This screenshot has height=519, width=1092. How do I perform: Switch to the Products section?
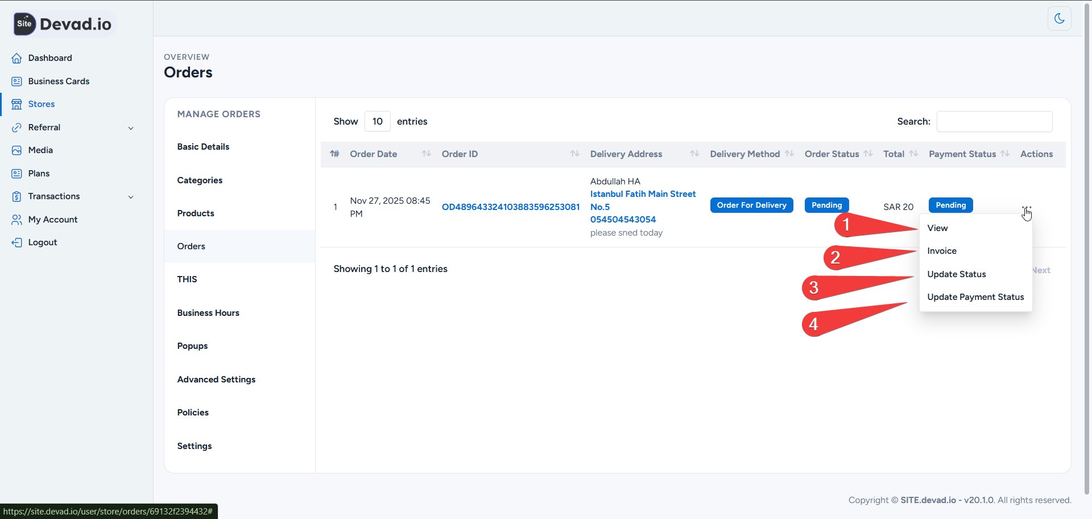coord(196,213)
